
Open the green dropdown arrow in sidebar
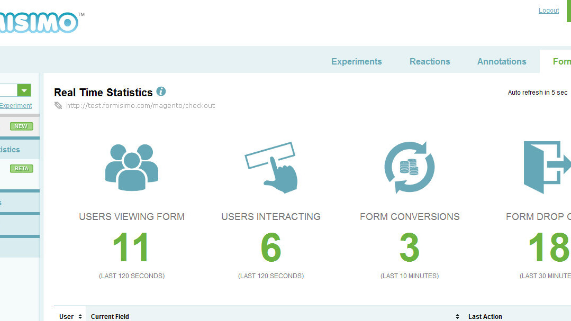click(24, 90)
